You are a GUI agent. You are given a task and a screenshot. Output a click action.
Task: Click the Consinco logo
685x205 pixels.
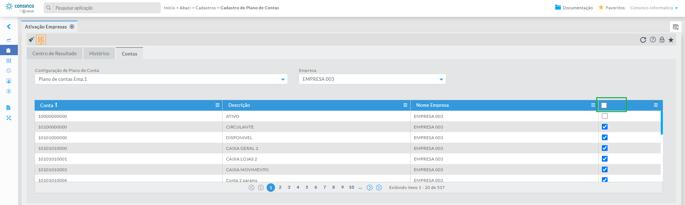coord(20,8)
